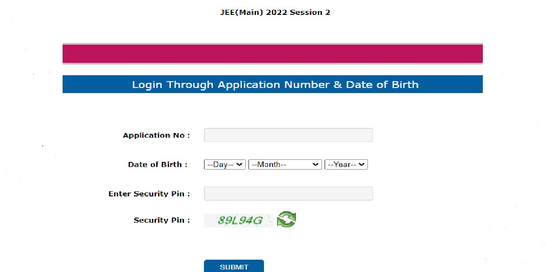Click the blue Login Through Application Number banner
The height and width of the screenshot is (272, 545).
[x=272, y=84]
